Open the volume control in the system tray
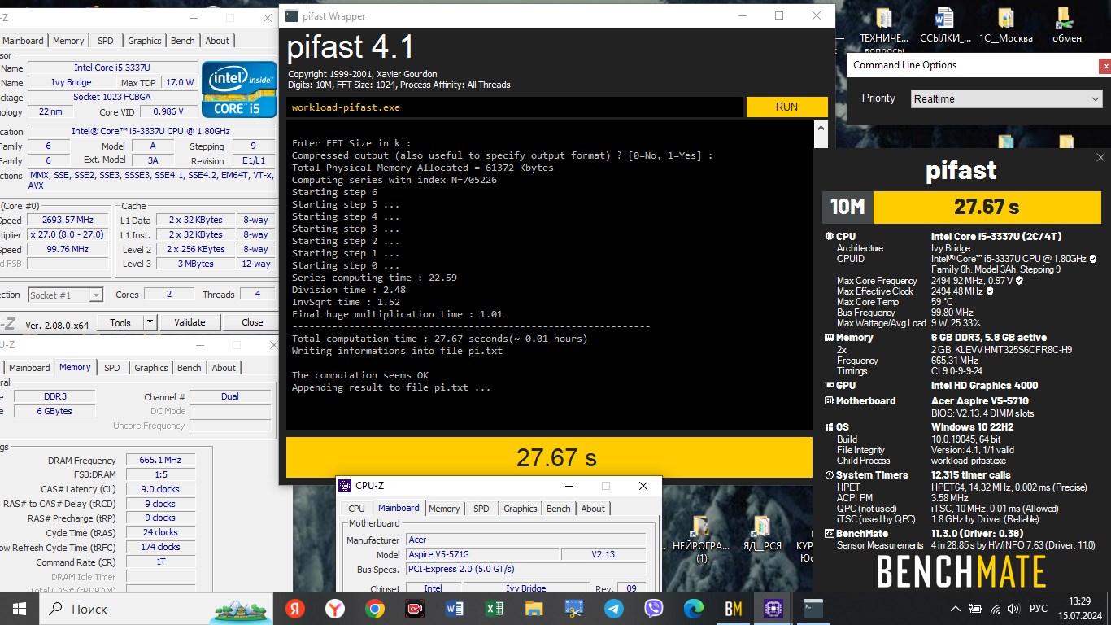 [x=1013, y=609]
